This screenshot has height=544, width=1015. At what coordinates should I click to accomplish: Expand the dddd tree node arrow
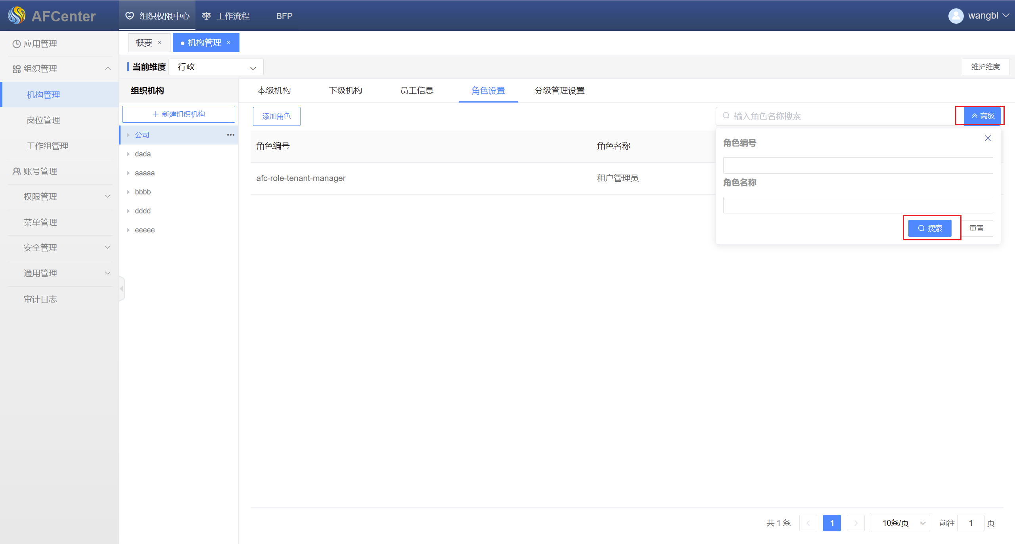(128, 211)
